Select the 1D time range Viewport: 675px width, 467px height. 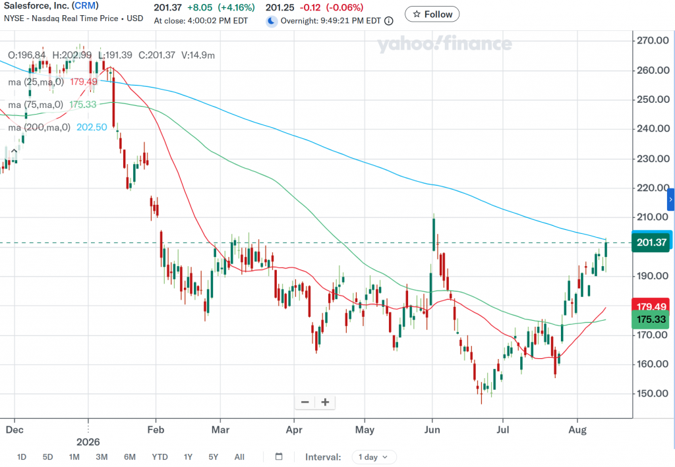point(22,456)
